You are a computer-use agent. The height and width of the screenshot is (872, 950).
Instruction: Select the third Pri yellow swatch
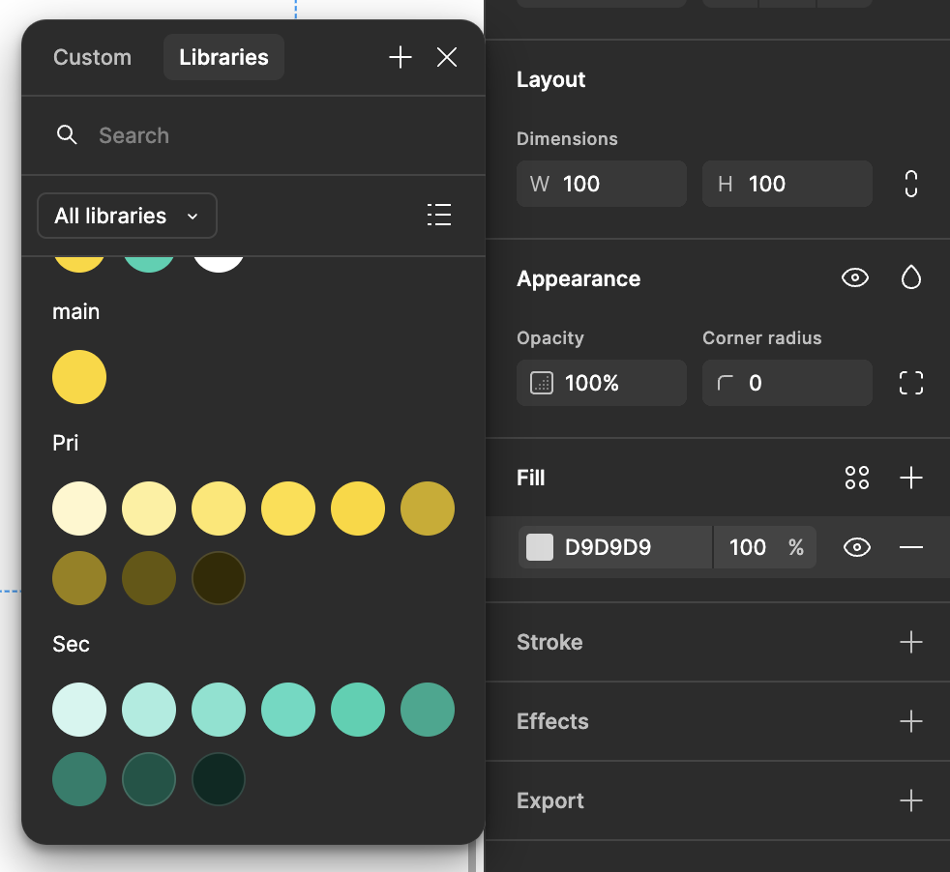(x=219, y=509)
